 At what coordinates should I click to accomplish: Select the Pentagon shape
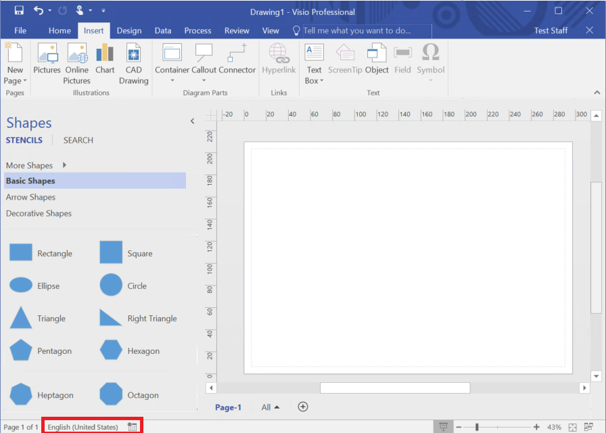(41, 350)
